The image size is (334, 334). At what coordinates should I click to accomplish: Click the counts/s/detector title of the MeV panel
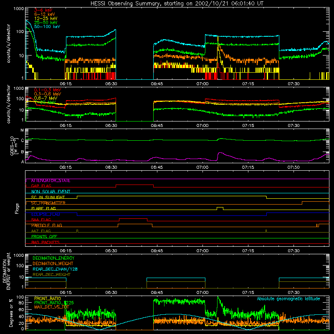(x=8, y=104)
